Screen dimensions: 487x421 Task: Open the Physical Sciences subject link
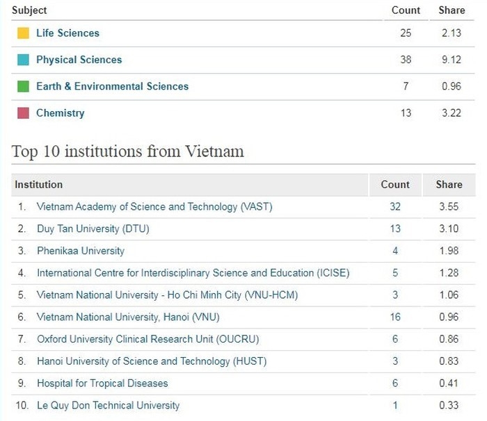[79, 60]
